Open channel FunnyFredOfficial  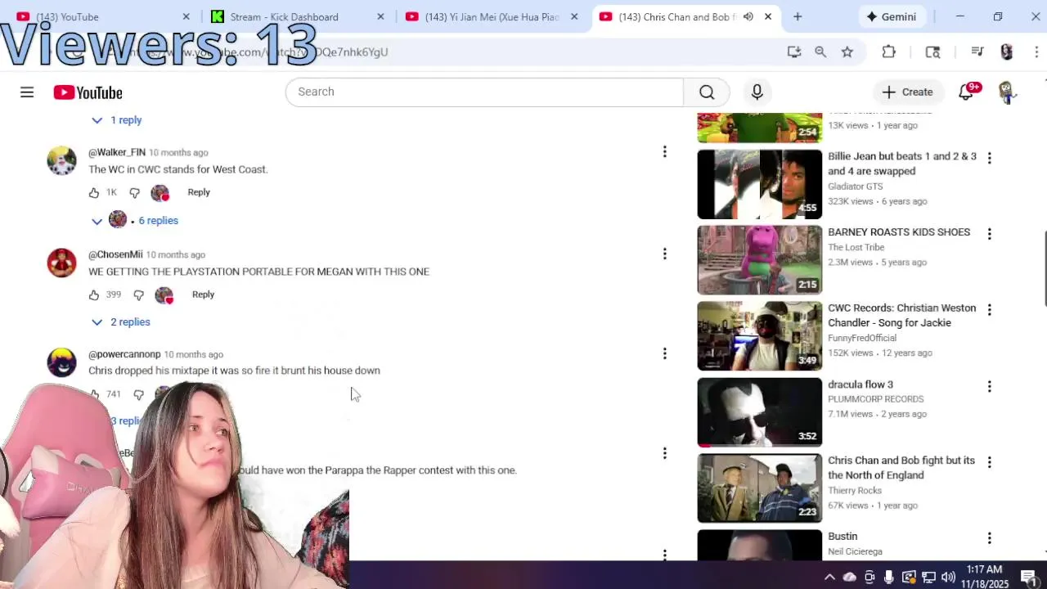[862, 338]
